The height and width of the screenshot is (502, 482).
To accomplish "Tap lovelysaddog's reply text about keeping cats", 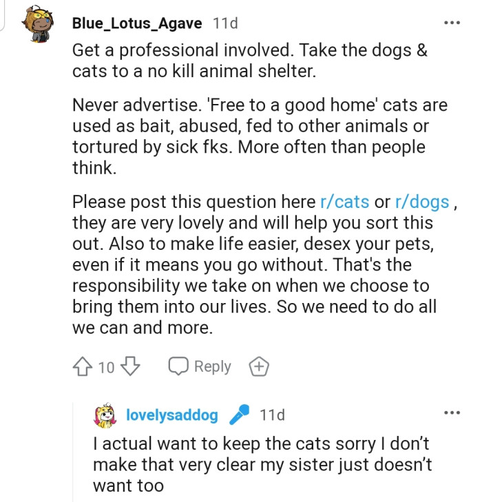I will coord(262,465).
